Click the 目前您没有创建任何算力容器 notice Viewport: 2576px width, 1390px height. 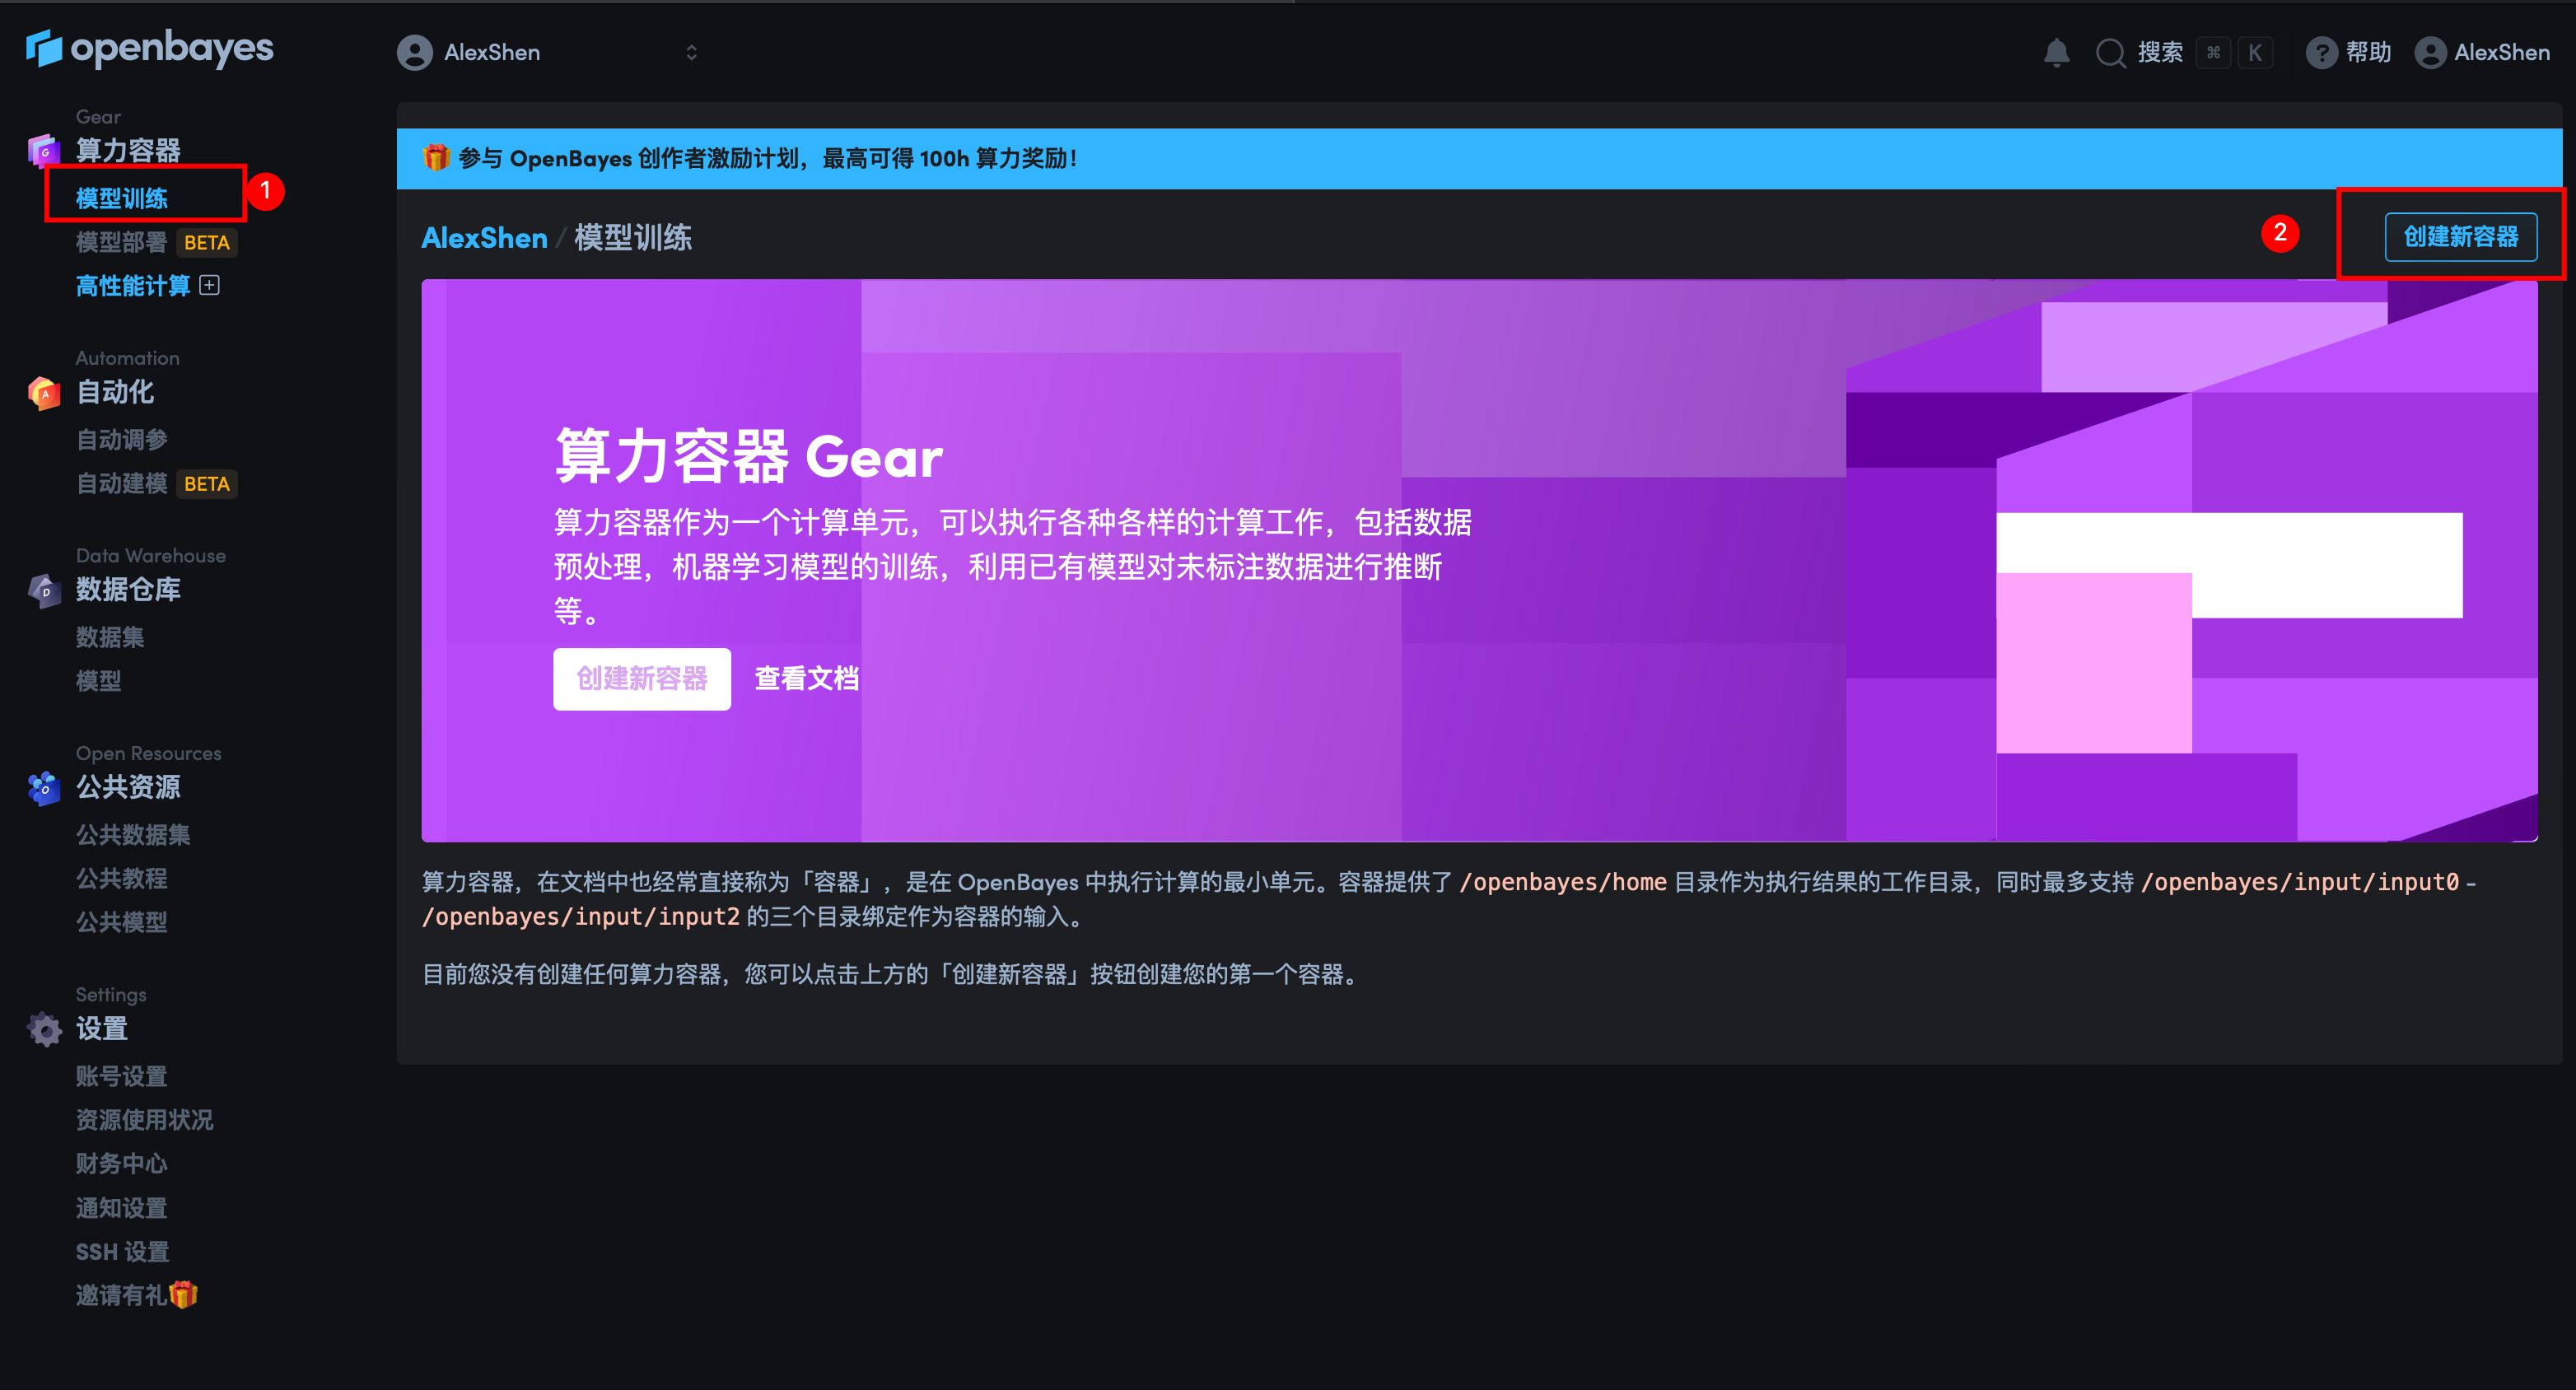tap(891, 975)
